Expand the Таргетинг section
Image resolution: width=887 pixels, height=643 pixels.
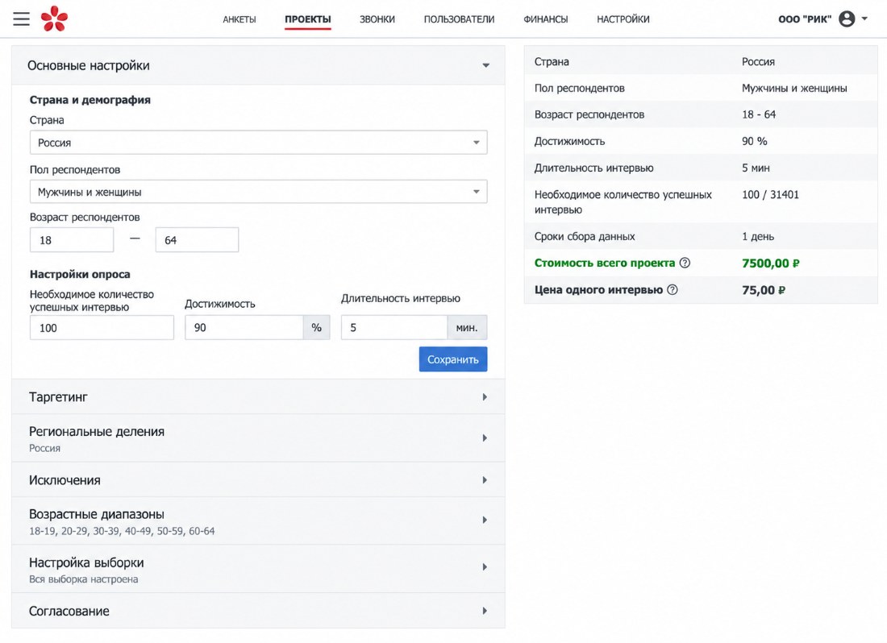[x=259, y=397]
